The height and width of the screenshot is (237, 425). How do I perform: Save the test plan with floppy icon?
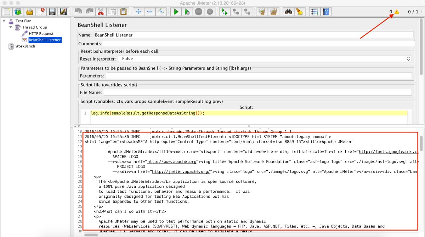pyautogui.click(x=52, y=12)
